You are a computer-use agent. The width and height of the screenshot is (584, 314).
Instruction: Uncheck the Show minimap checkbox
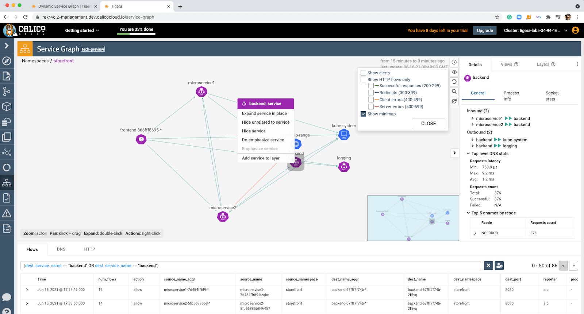pyautogui.click(x=363, y=114)
